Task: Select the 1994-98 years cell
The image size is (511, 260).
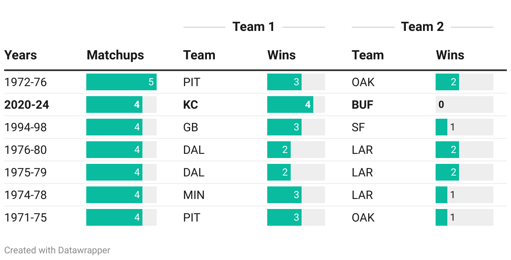Action: [26, 127]
